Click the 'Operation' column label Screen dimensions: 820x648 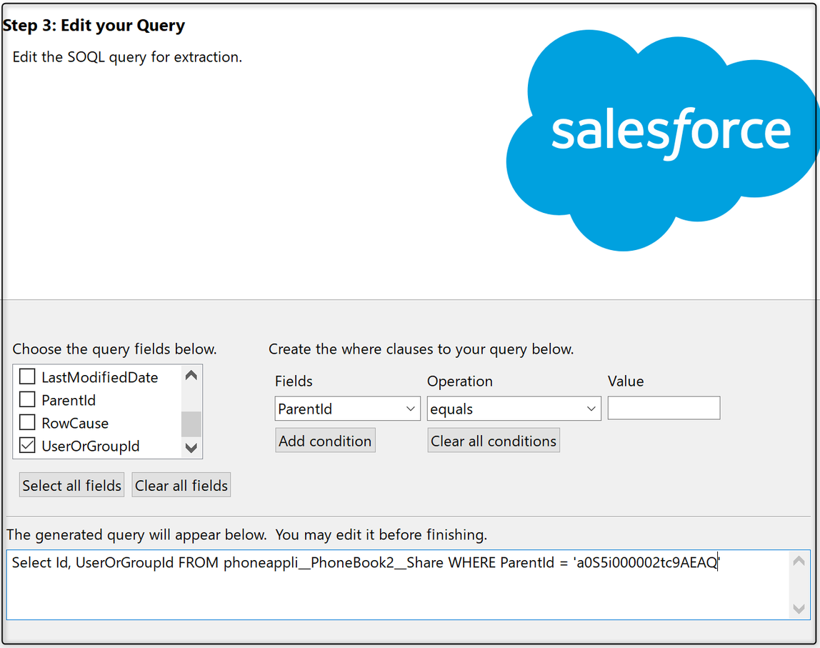tap(460, 382)
